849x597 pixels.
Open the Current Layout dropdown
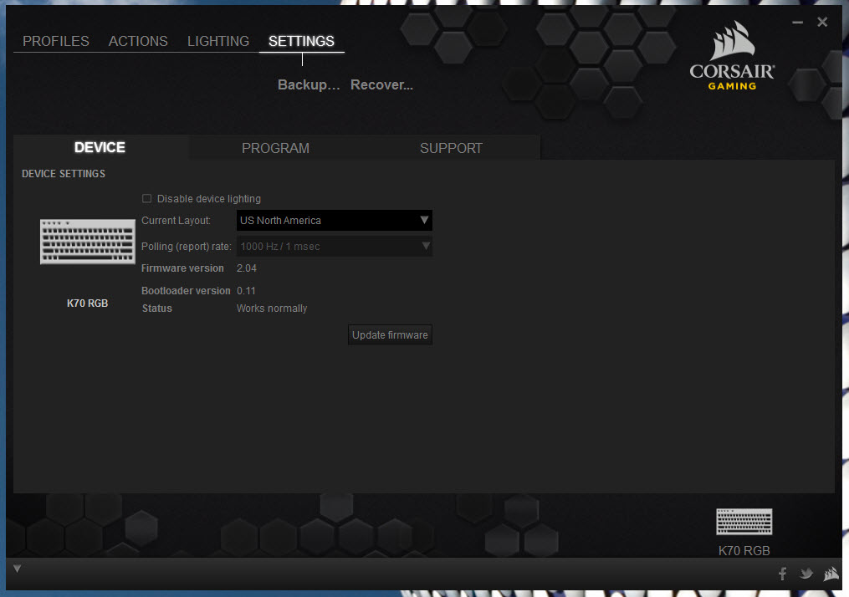334,220
